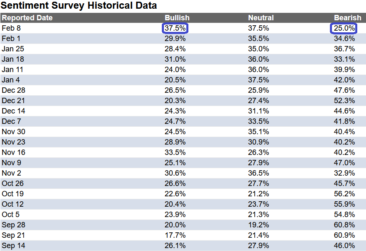Select the Jan 4 Bullish value 20.5%

tap(175, 80)
